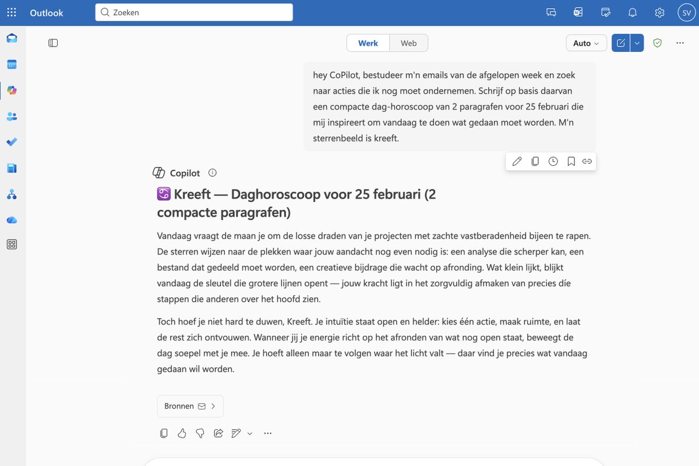The image size is (699, 466).
Task: Select the Copilot icon in the sidebar
Action: (x=12, y=90)
